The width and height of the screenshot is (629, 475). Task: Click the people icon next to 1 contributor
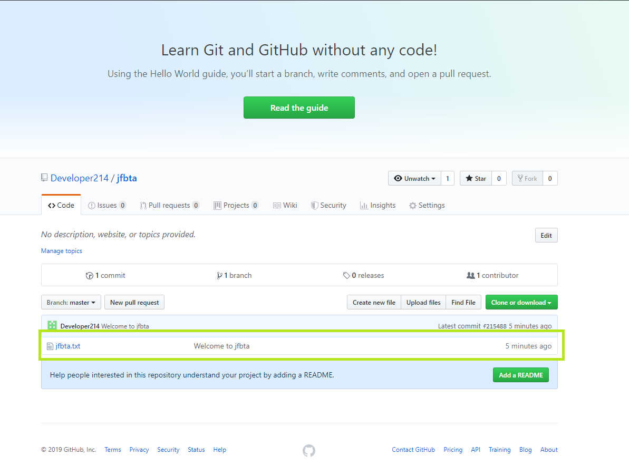pyautogui.click(x=470, y=276)
